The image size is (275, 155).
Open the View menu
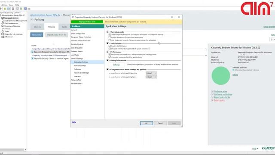pyautogui.click(x=11, y=5)
